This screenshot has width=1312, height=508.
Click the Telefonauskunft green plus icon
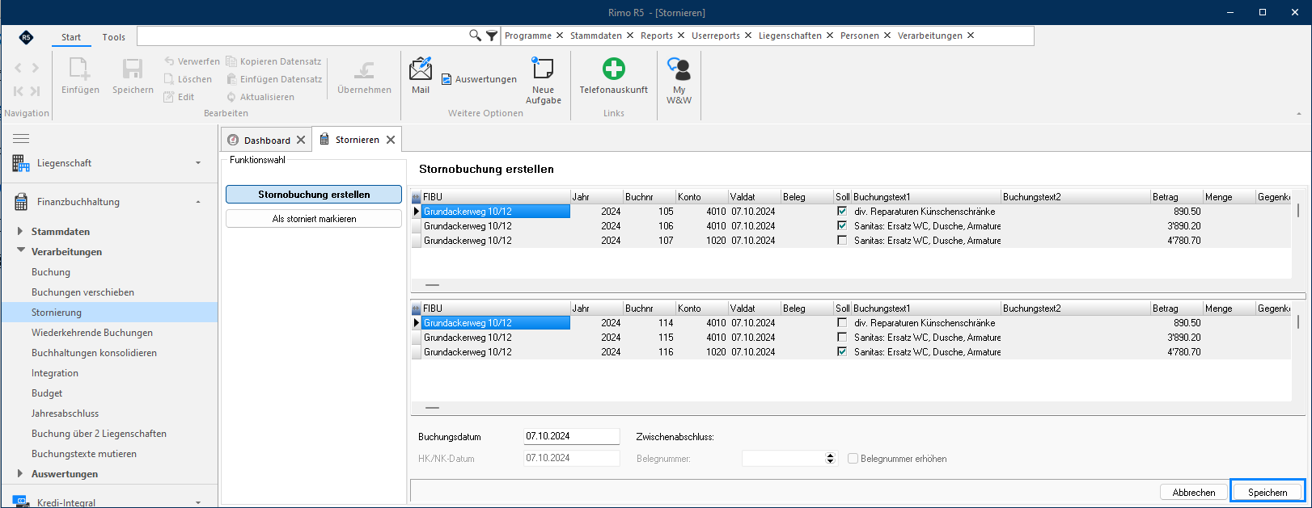click(x=614, y=69)
